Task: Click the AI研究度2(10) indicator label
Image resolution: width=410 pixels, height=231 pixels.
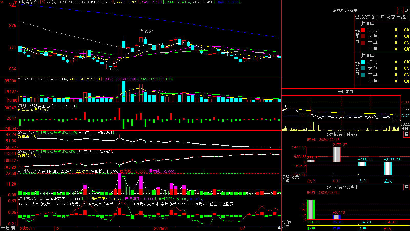Action: tap(31, 199)
